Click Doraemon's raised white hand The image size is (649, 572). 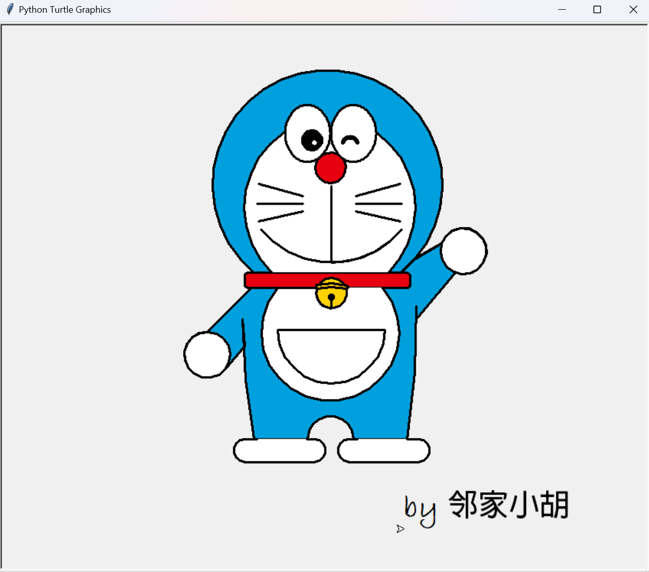pos(464,251)
